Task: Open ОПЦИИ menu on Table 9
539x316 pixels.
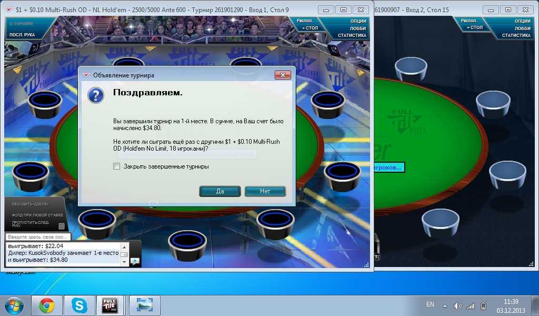Action: click(x=358, y=21)
